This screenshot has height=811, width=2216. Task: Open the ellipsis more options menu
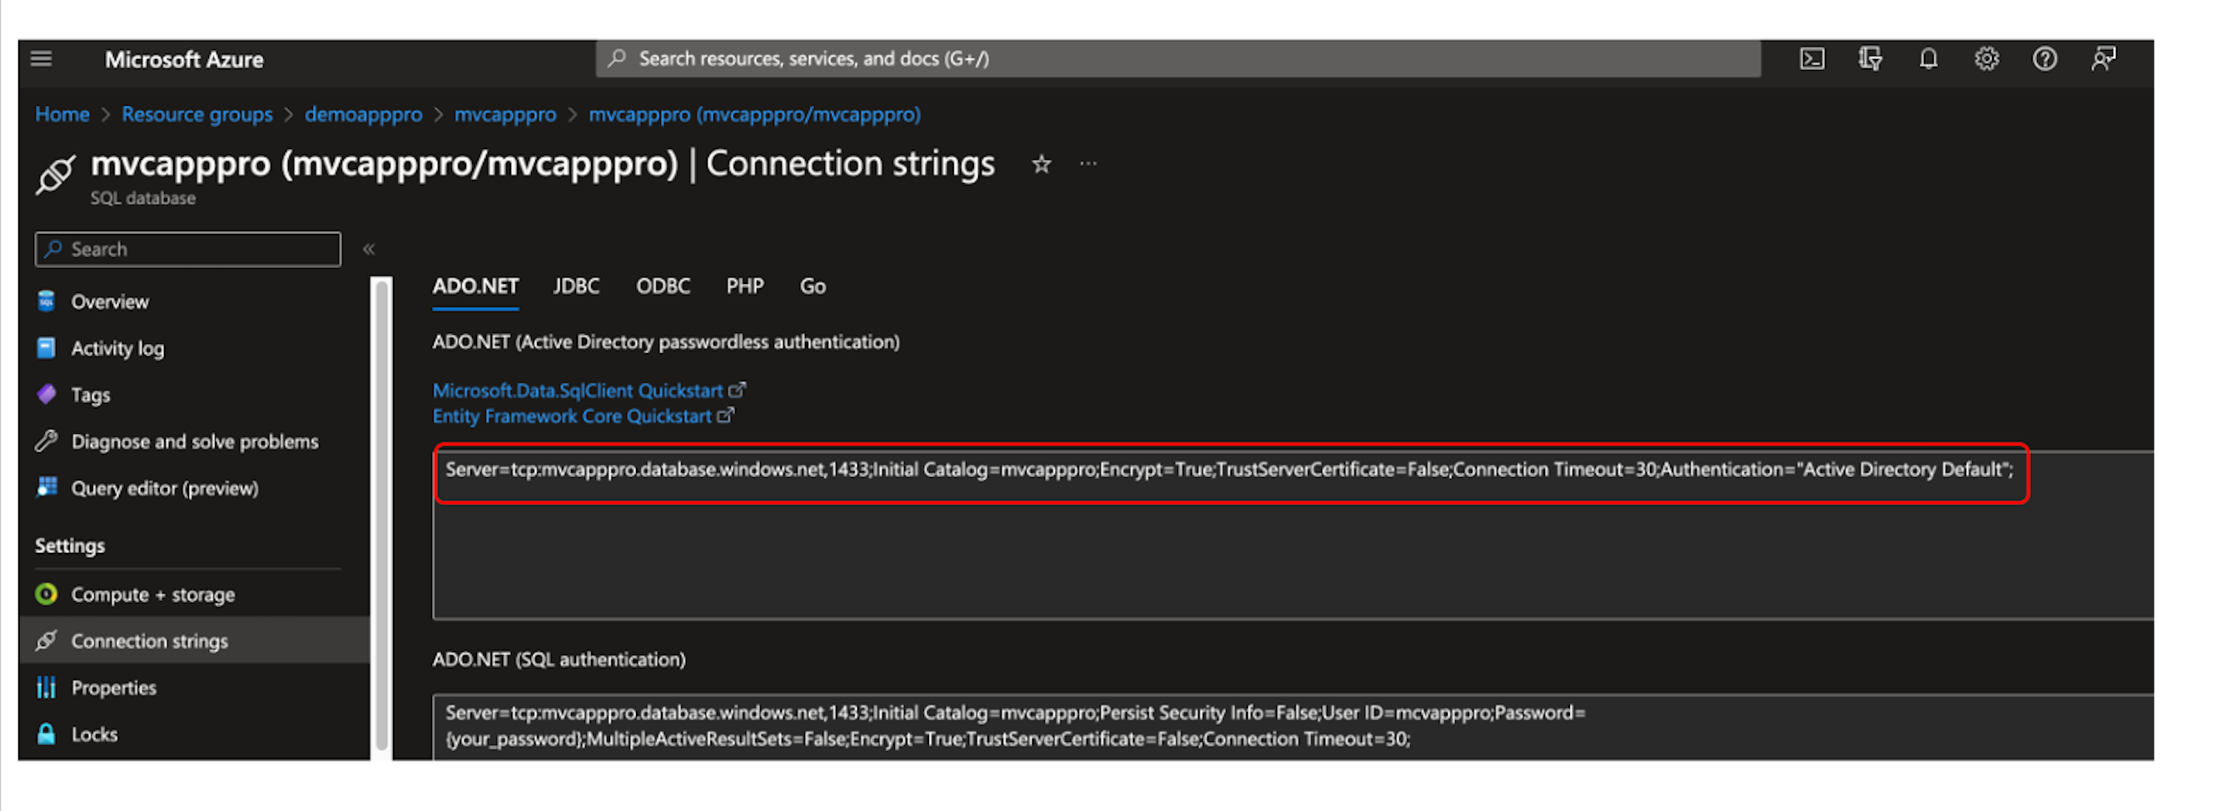click(x=1088, y=163)
